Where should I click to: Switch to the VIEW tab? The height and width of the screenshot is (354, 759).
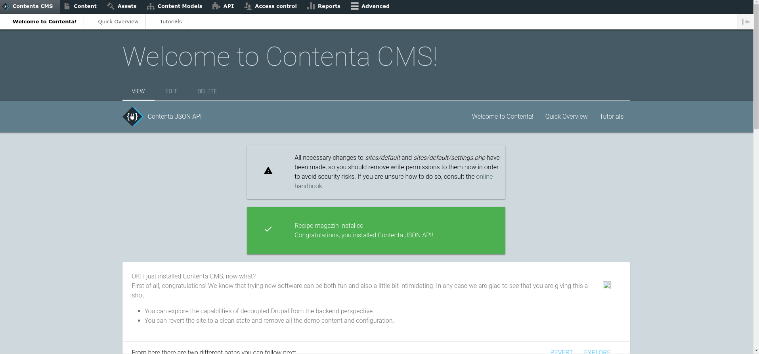[138, 91]
